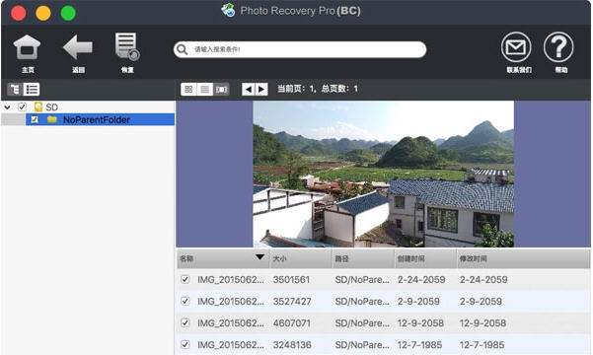Sort by the Modified time column
593x355 pixels.
[x=524, y=258]
